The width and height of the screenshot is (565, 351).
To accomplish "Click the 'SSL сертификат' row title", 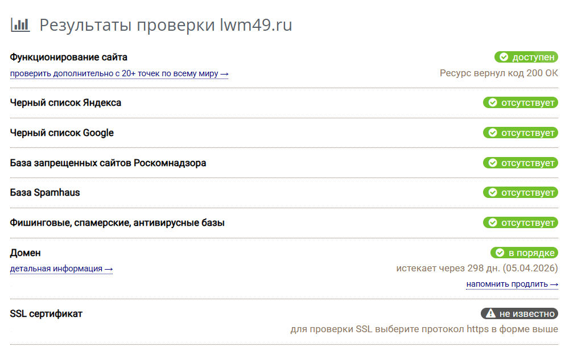I will point(46,314).
